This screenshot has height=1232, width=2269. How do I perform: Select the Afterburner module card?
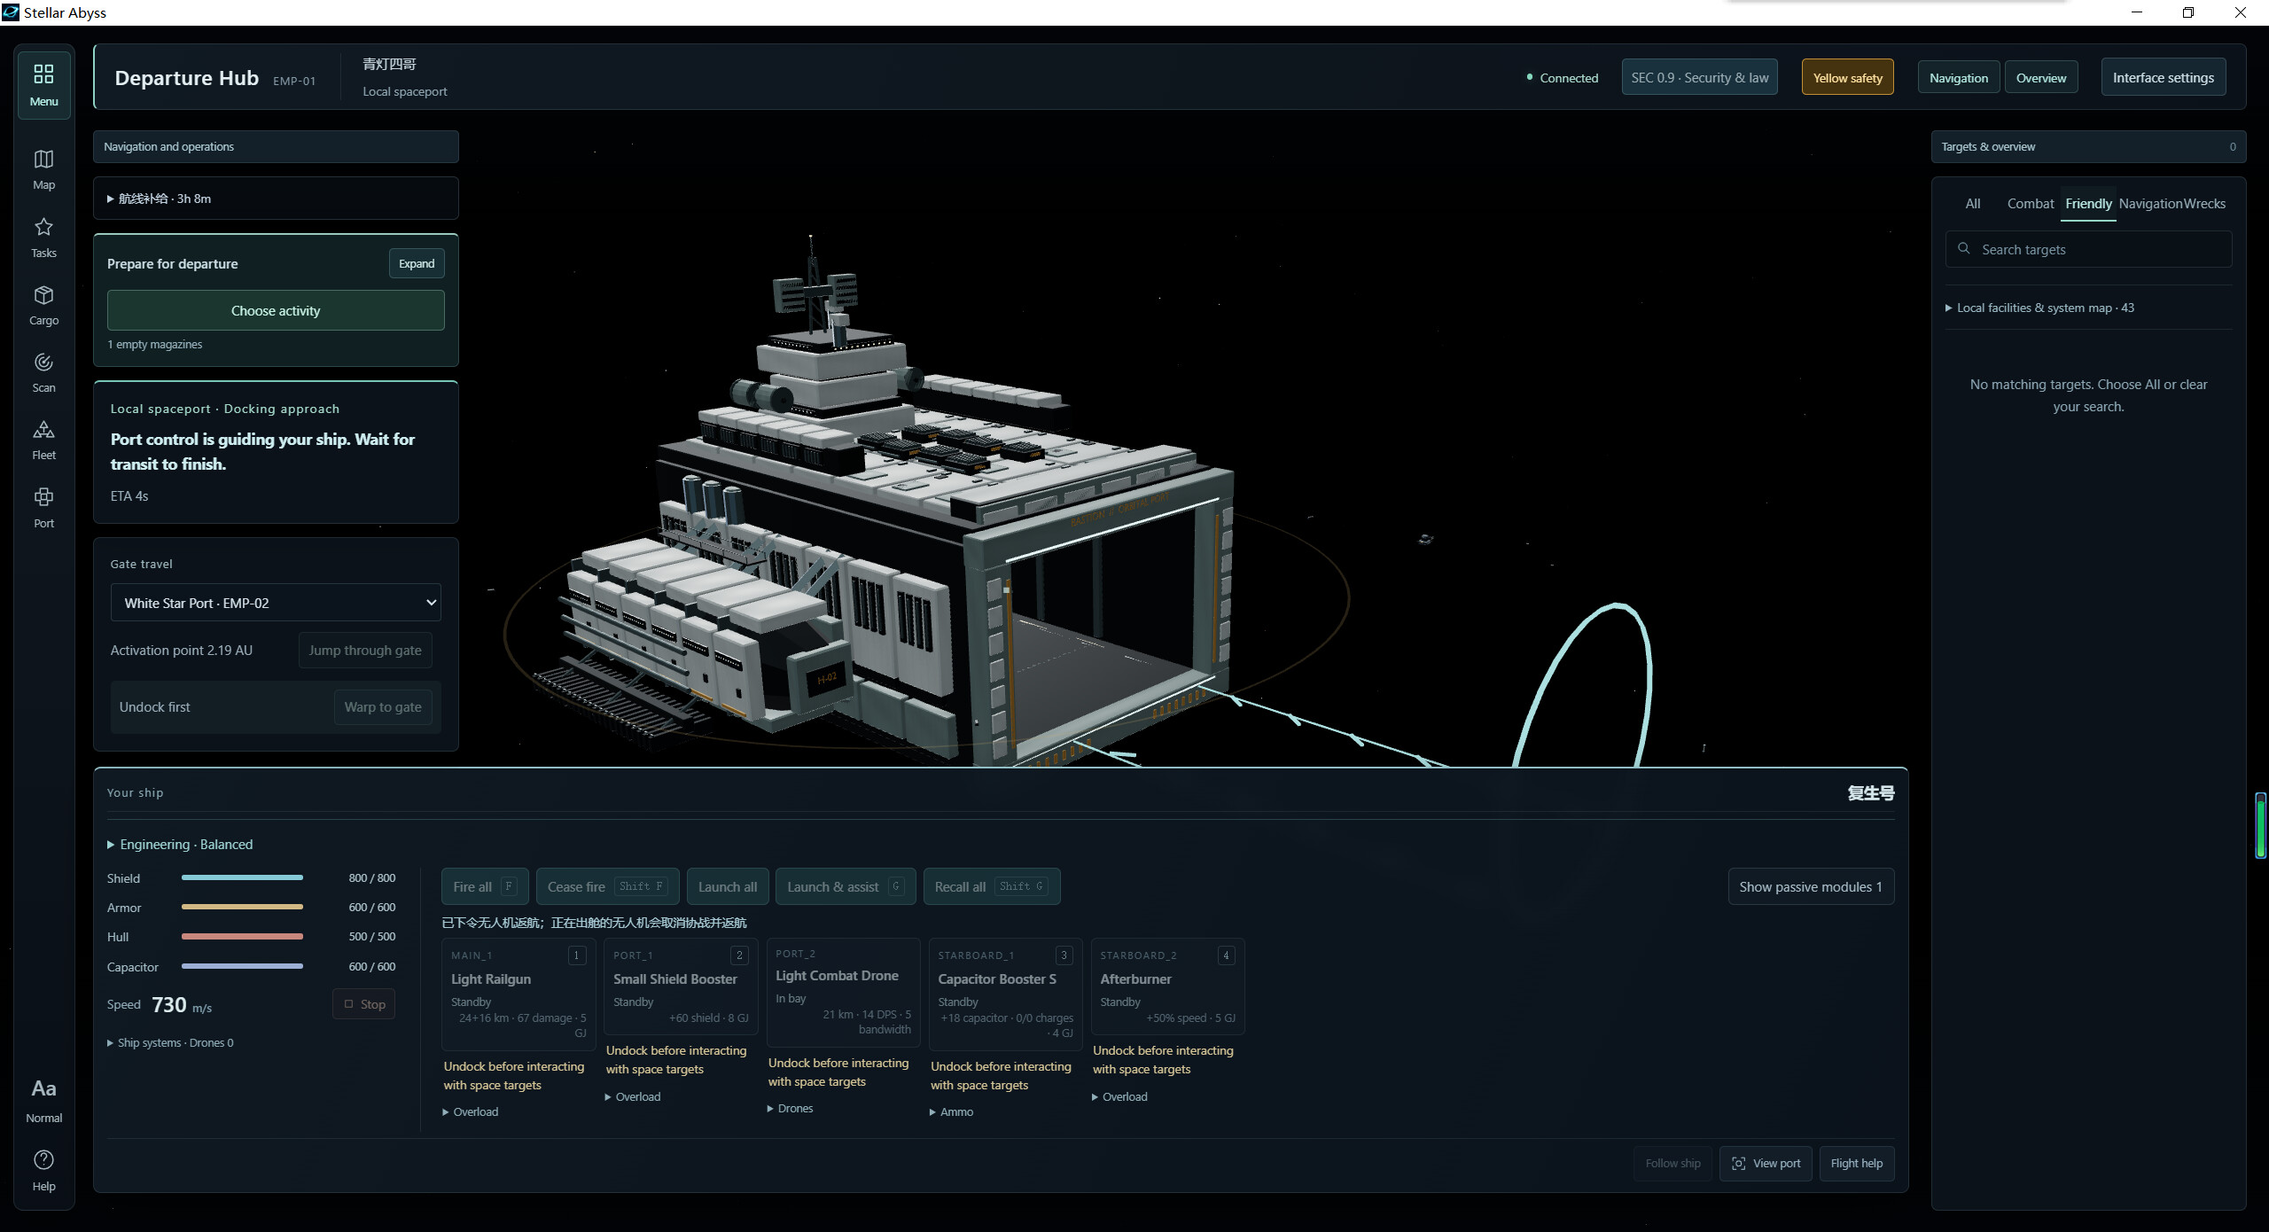(1167, 986)
